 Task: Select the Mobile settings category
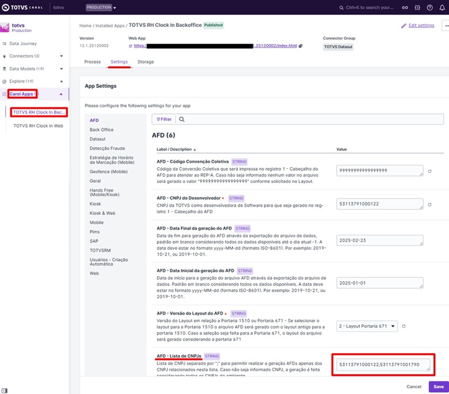click(97, 222)
